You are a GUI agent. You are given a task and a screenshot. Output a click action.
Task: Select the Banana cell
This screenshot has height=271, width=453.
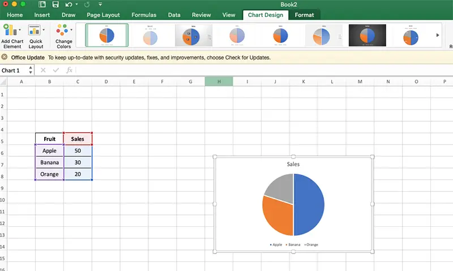click(x=49, y=162)
